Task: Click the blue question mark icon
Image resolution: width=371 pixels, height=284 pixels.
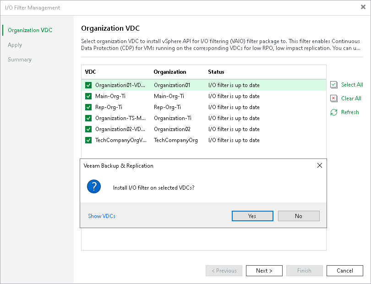Action: pos(94,186)
